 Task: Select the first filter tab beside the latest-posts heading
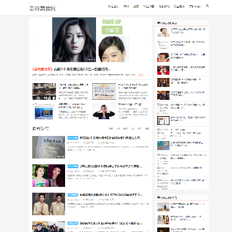pos(111,129)
